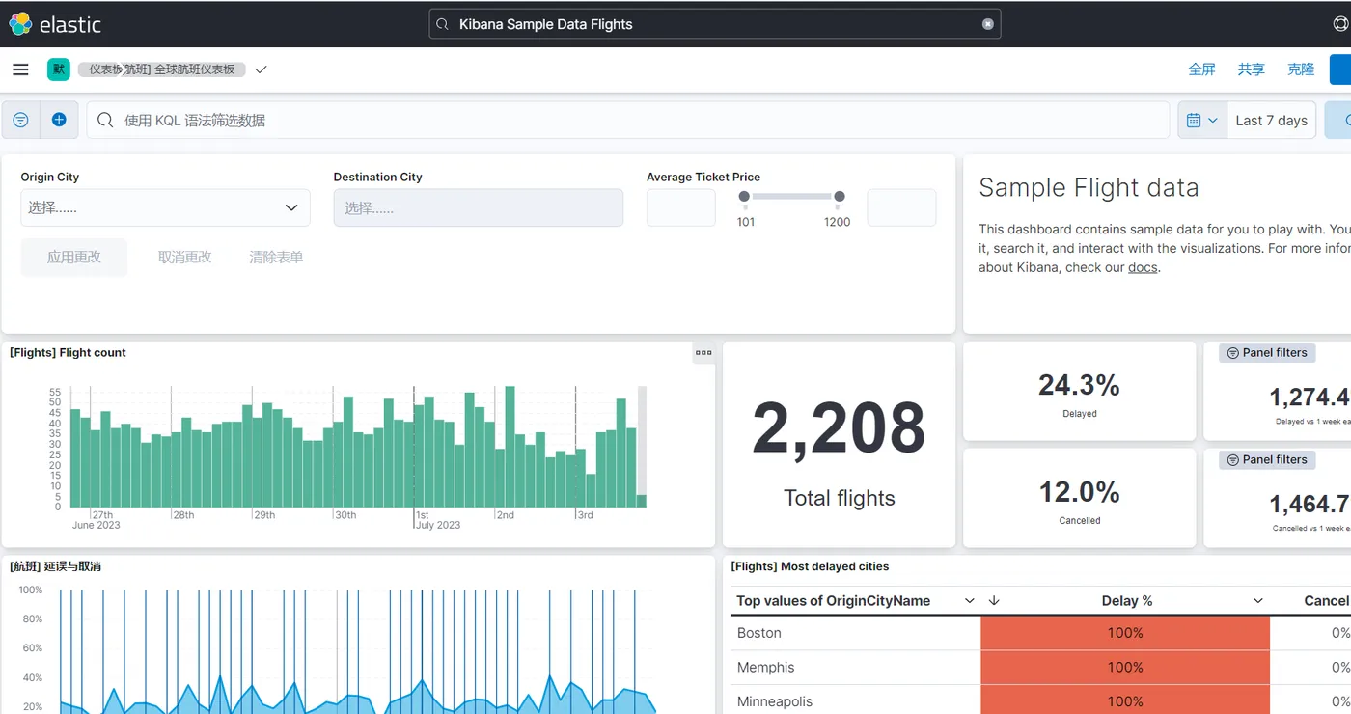This screenshot has width=1351, height=714.
Task: Click the 27th axis label in Flight count
Action: pyautogui.click(x=102, y=515)
